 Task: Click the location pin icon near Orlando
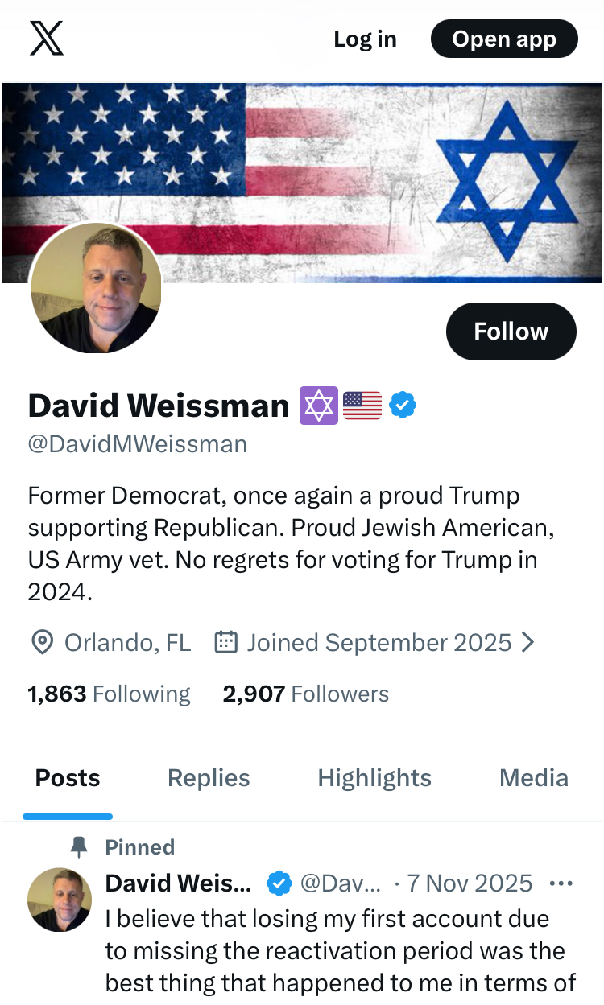point(42,642)
